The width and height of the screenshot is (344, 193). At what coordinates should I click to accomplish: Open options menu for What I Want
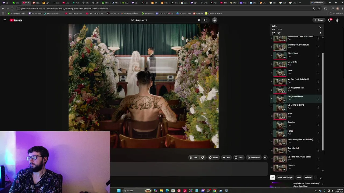click(318, 56)
